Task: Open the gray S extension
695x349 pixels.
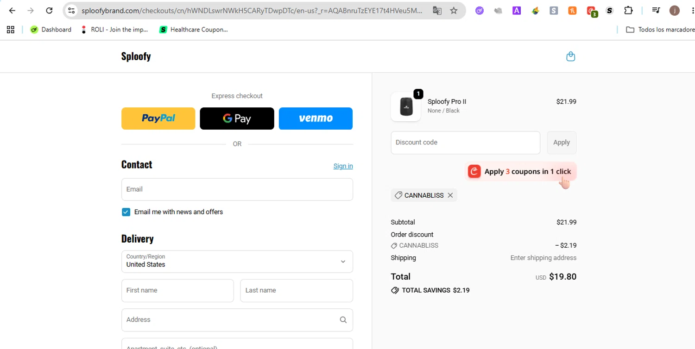Action: [x=554, y=10]
